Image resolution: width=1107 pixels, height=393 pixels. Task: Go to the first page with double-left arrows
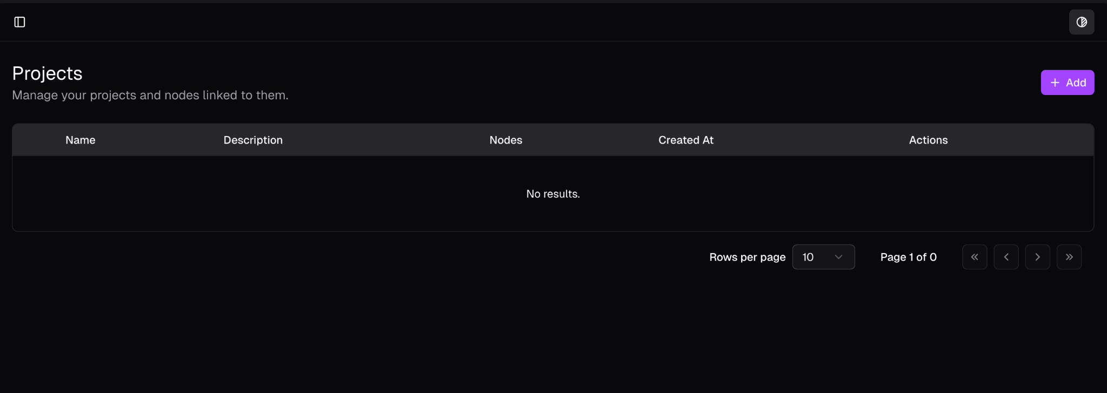coord(974,257)
